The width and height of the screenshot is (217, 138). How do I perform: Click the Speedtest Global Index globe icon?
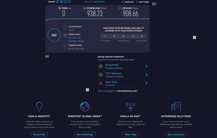[x=85, y=106]
